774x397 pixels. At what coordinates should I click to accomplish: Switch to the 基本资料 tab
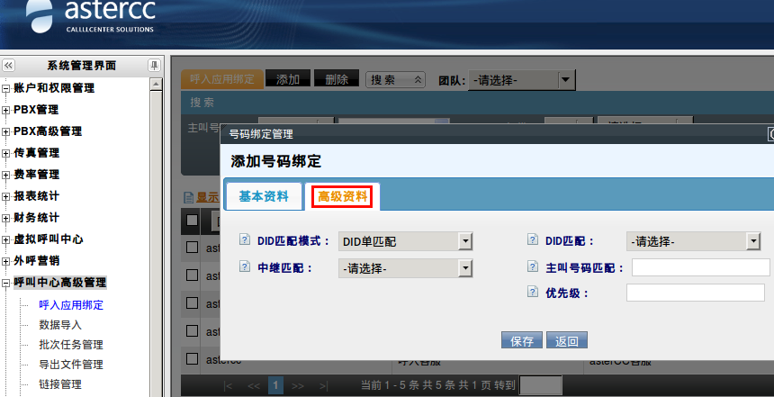(264, 196)
